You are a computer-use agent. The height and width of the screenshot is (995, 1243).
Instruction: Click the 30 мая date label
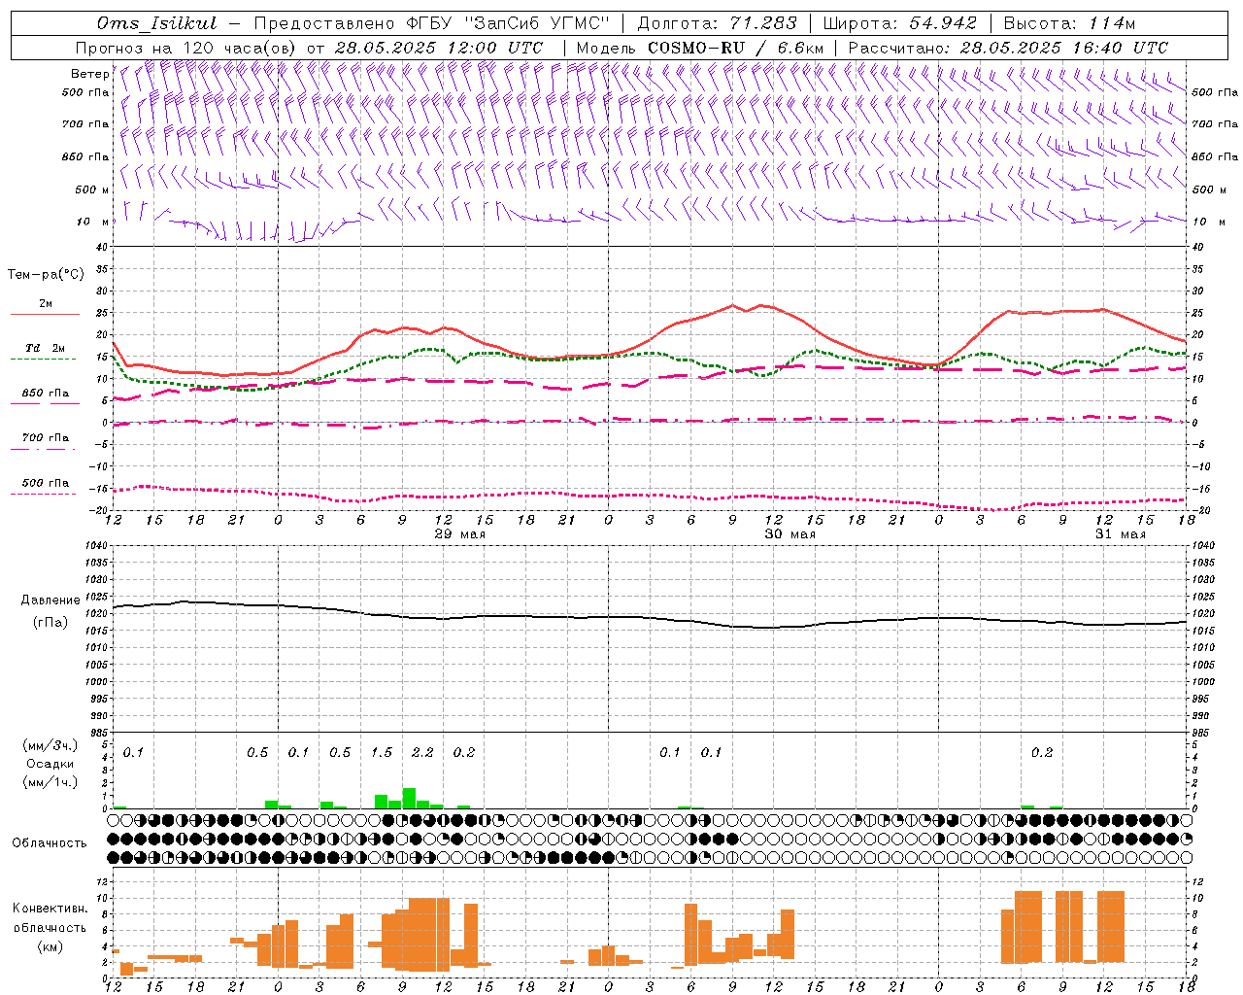point(790,534)
